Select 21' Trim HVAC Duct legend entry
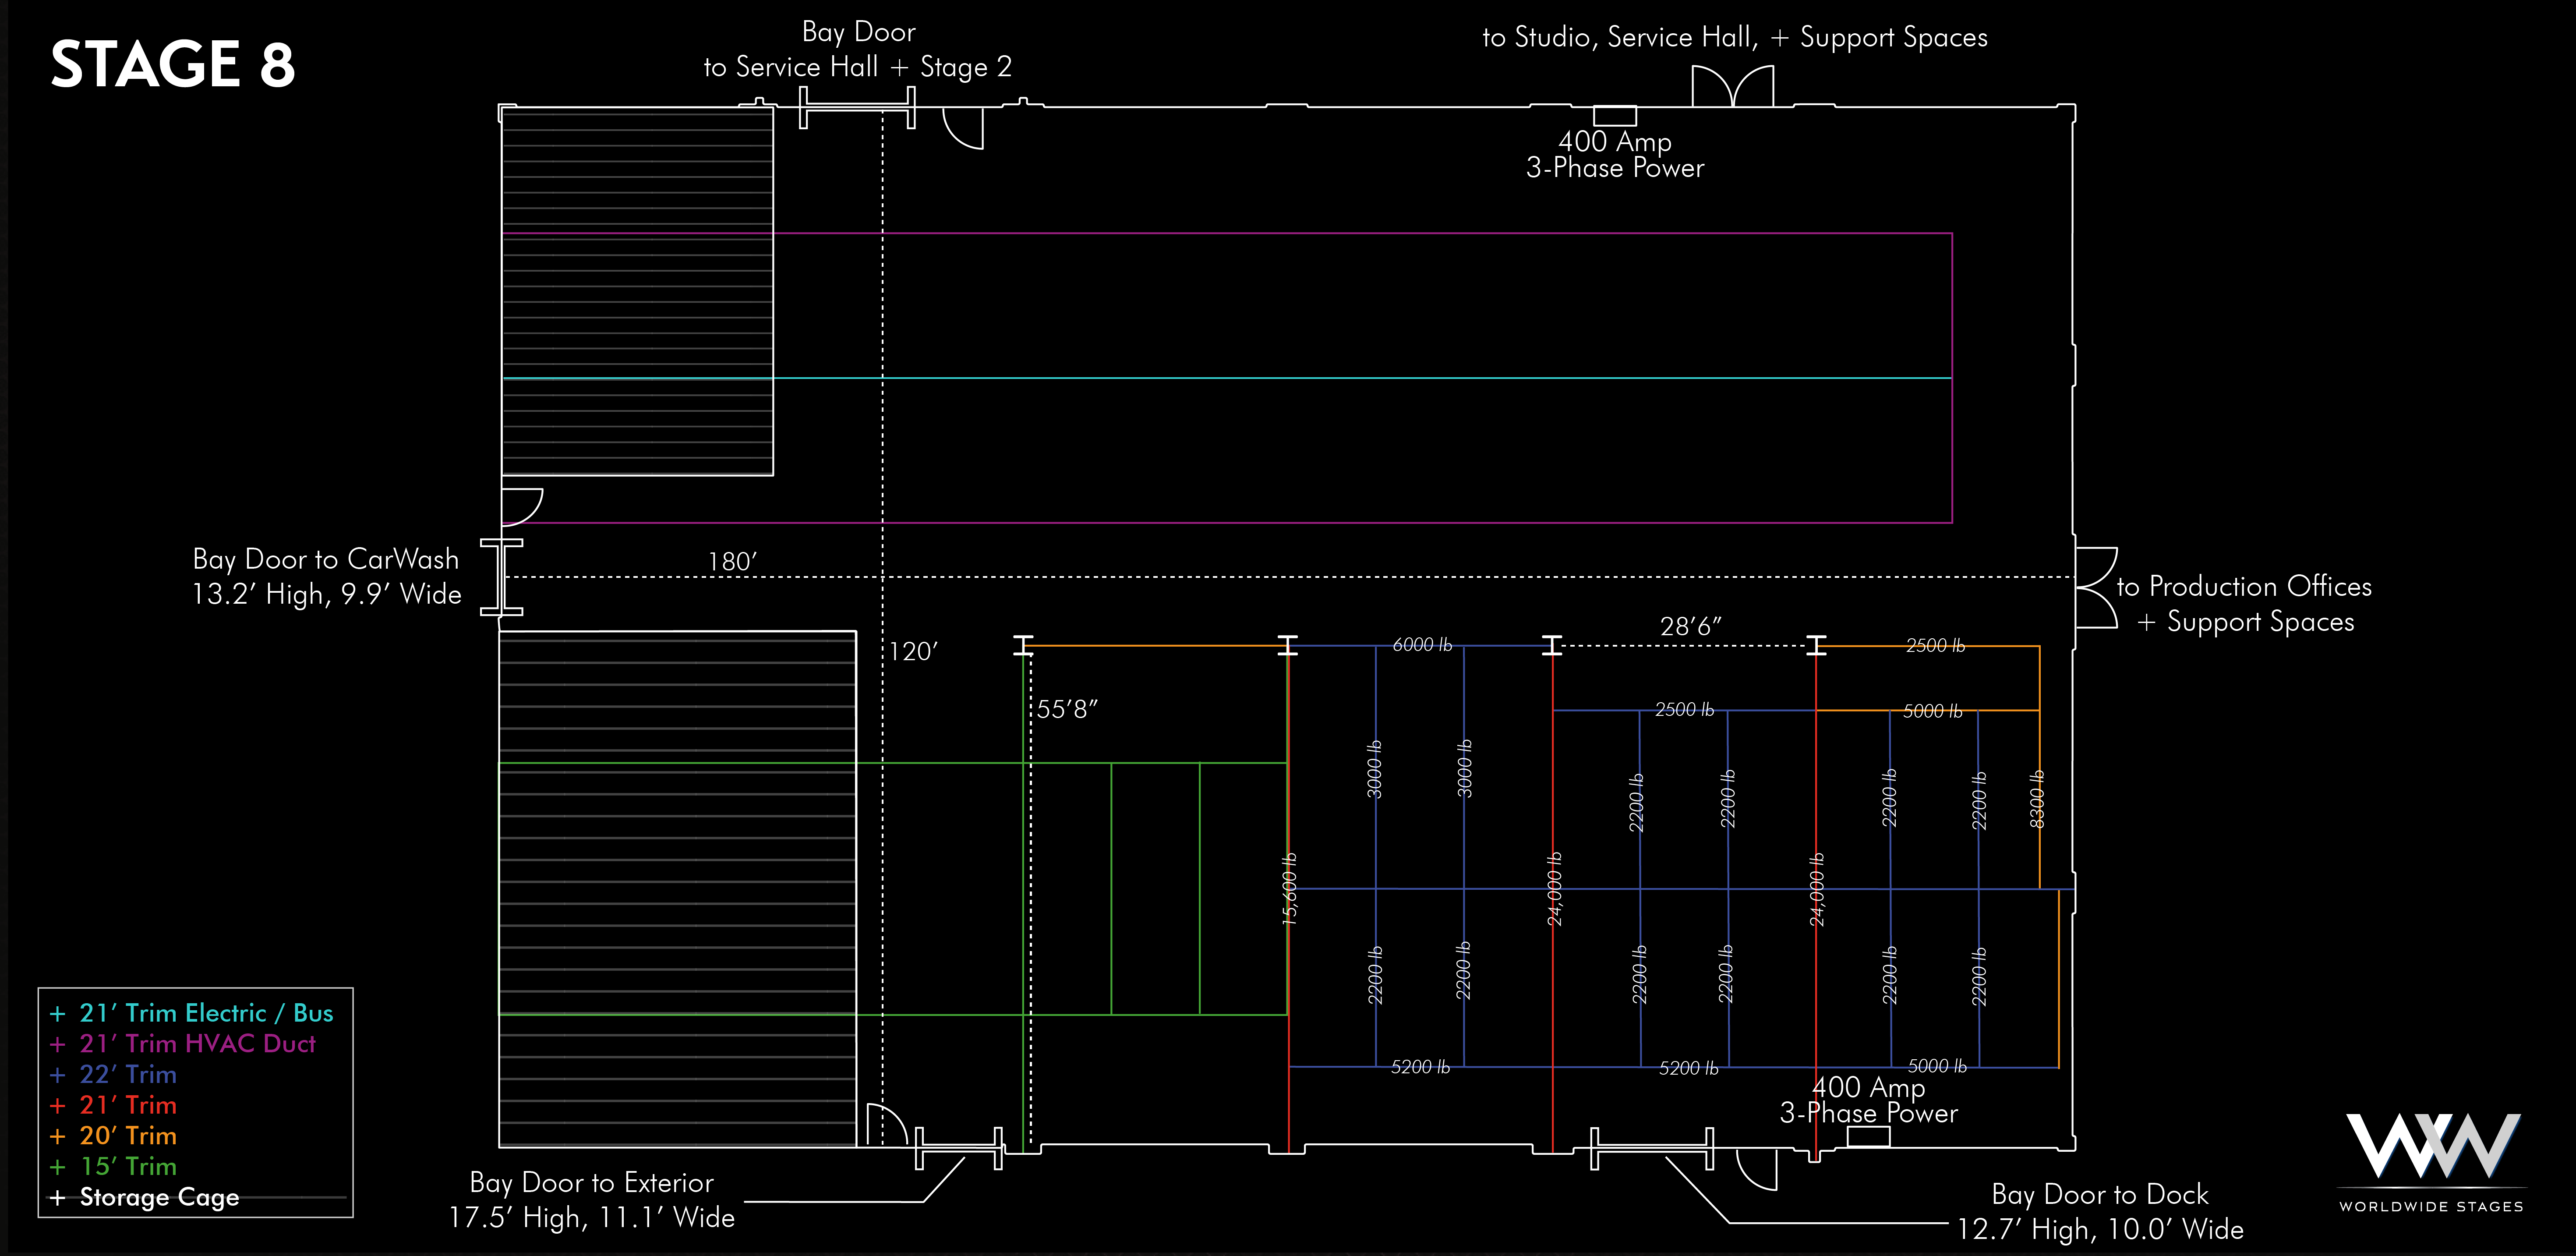The image size is (2576, 1256). [x=197, y=1044]
